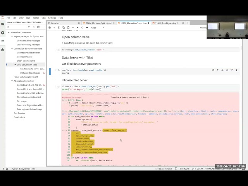The image size is (248, 186).
Task: Click the kernel status icon in status bar
Action: (x=7, y=169)
